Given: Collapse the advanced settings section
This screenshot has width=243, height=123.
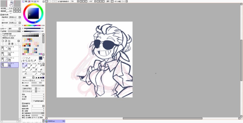Looking at the screenshot, I should pos(23,103).
